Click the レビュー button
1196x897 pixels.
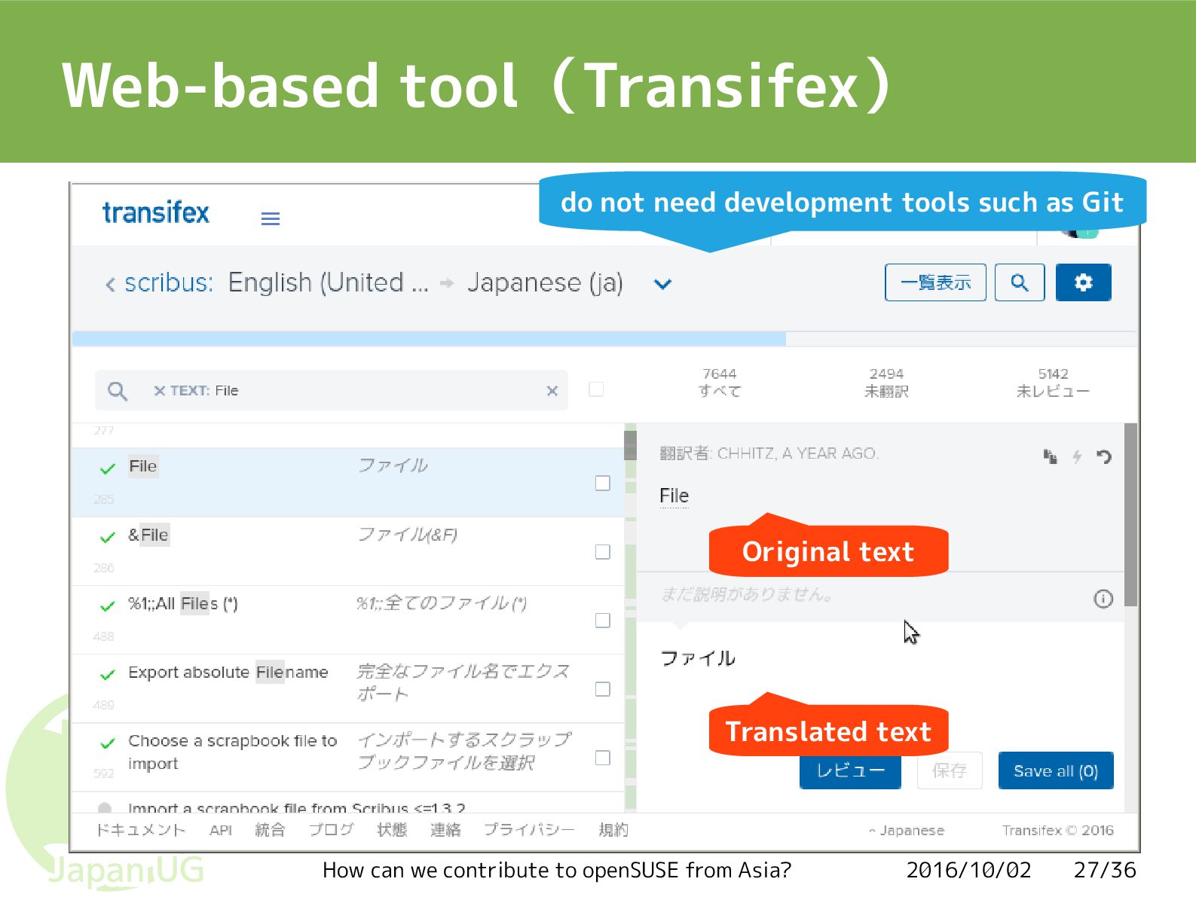coord(850,770)
